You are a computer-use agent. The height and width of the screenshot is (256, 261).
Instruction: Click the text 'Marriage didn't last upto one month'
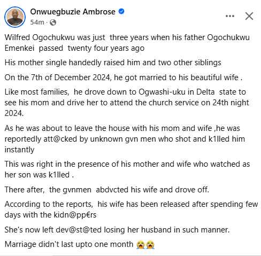(69, 244)
